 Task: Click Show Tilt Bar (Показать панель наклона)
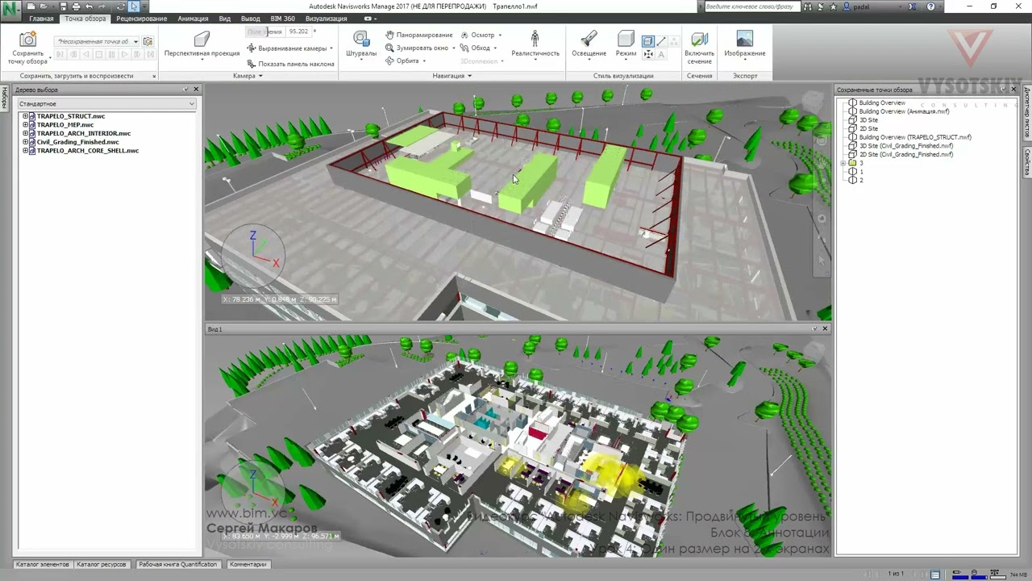tap(291, 64)
